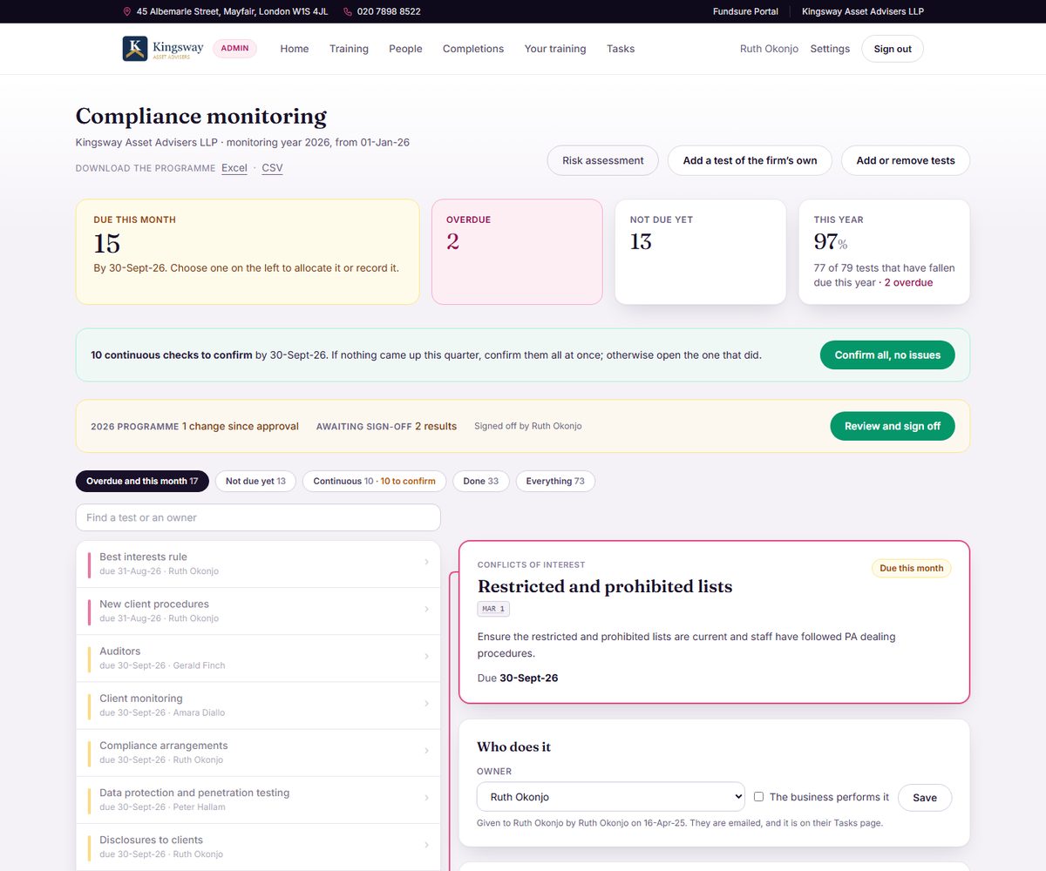This screenshot has width=1046, height=871.
Task: Select the 'Overdue and this month' filter tab
Action: point(142,481)
